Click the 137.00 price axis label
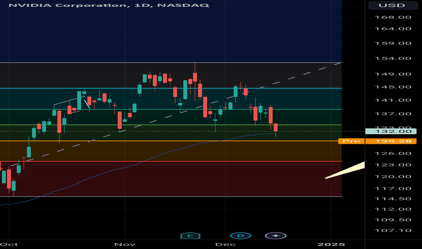Image resolution: width=422 pixels, height=249 pixels. (x=393, y=114)
